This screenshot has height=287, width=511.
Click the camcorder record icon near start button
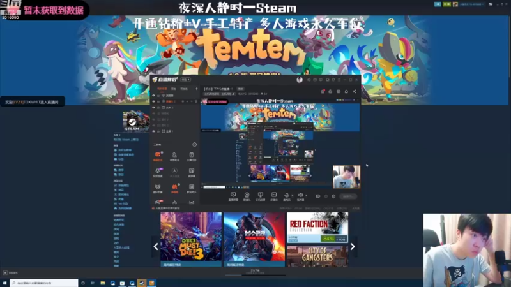coord(318,196)
